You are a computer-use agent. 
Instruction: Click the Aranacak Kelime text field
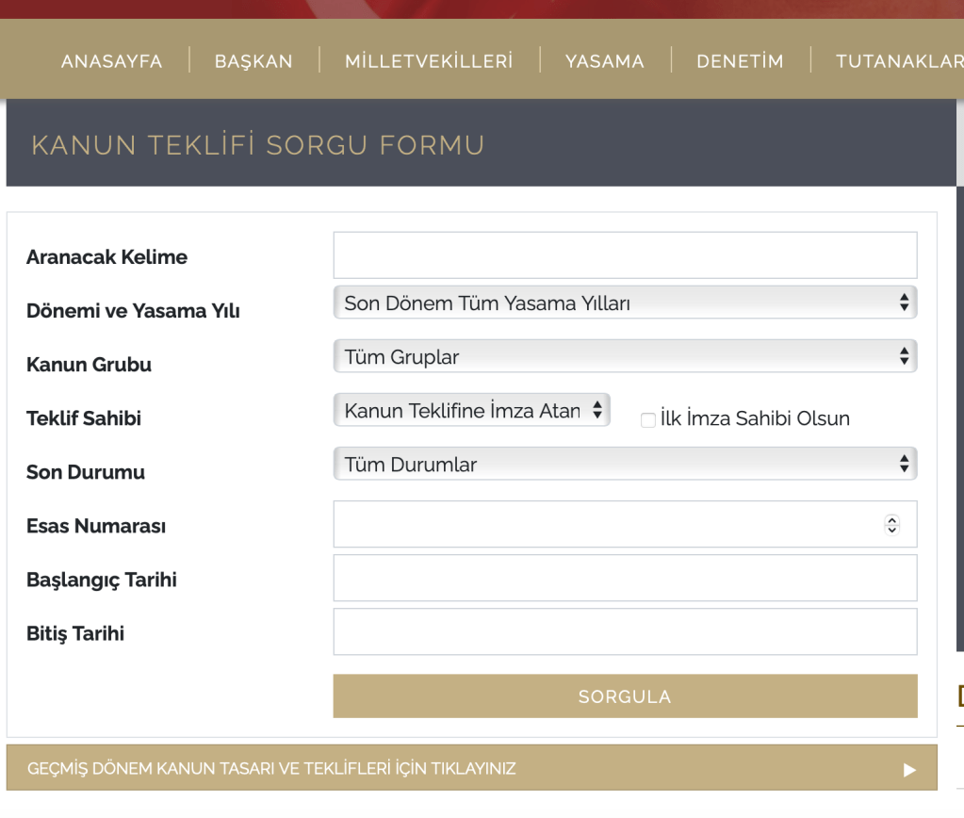coord(625,255)
